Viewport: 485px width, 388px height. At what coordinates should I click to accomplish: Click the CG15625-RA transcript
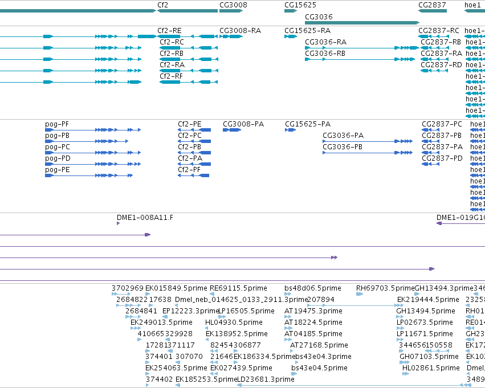point(291,36)
